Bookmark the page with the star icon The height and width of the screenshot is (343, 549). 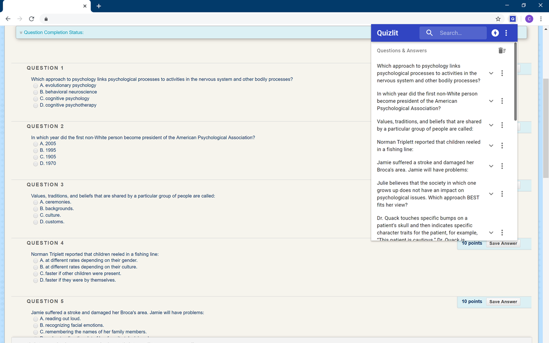coord(498,18)
